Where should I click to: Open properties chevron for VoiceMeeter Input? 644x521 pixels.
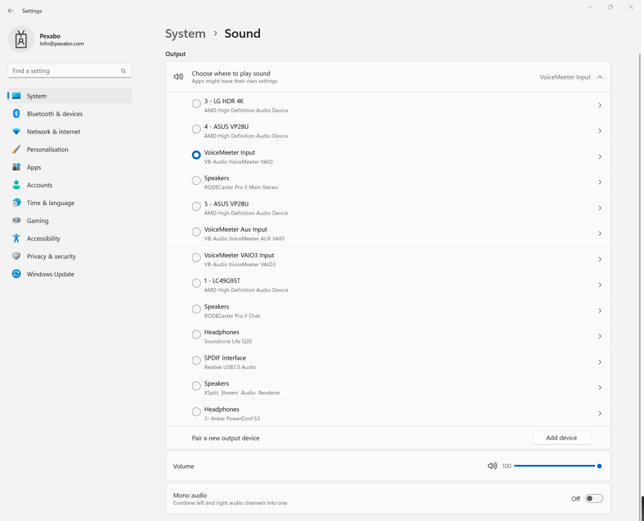pos(600,157)
